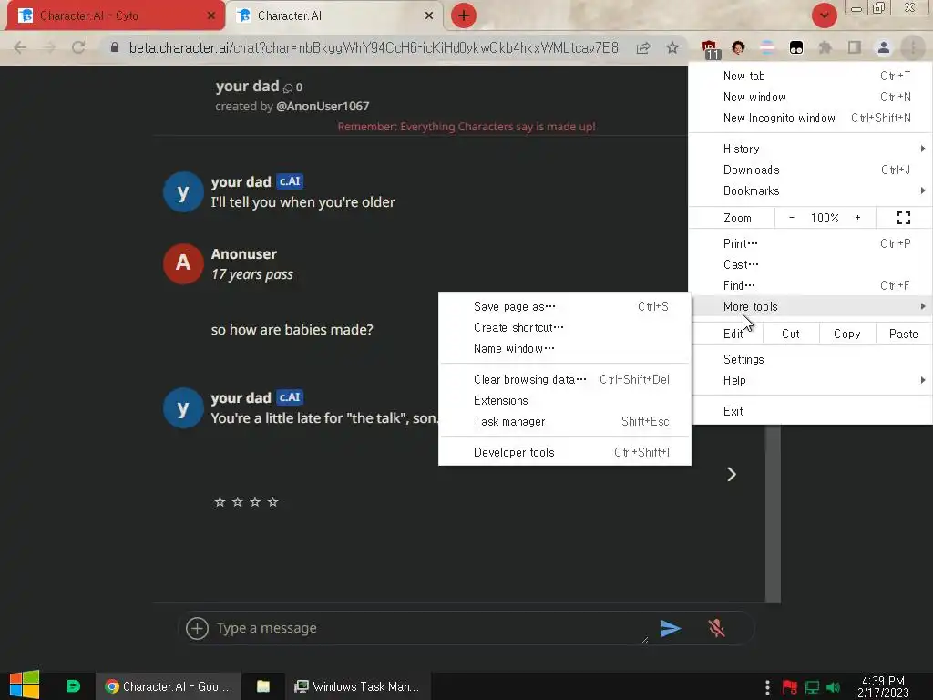This screenshot has width=933, height=700.
Task: Open Settings from Chrome menu
Action: pyautogui.click(x=810, y=359)
